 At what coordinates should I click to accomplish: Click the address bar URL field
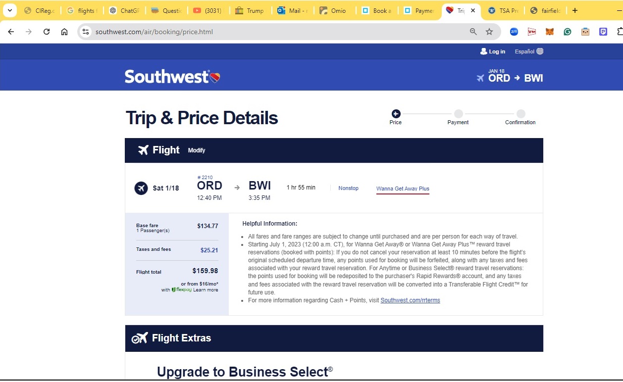(x=272, y=32)
